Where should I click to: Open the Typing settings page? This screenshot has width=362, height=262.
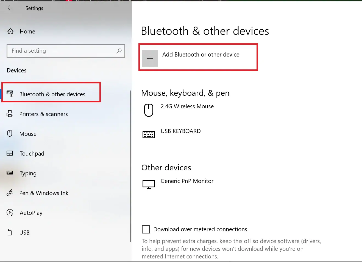click(x=28, y=173)
